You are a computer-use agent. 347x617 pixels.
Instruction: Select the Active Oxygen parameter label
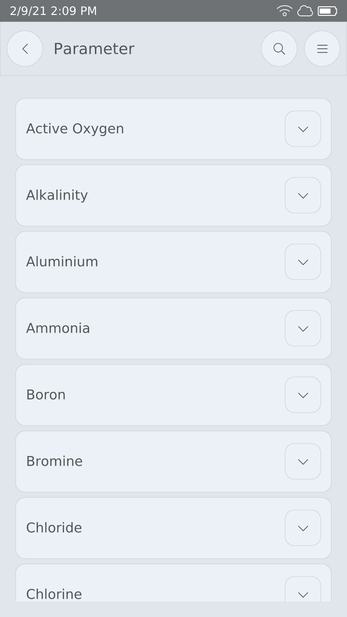pos(75,129)
